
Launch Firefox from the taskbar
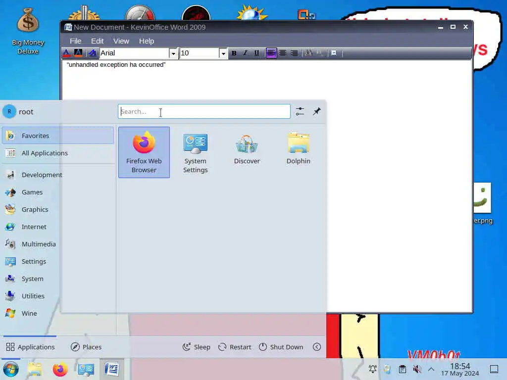tap(60, 369)
